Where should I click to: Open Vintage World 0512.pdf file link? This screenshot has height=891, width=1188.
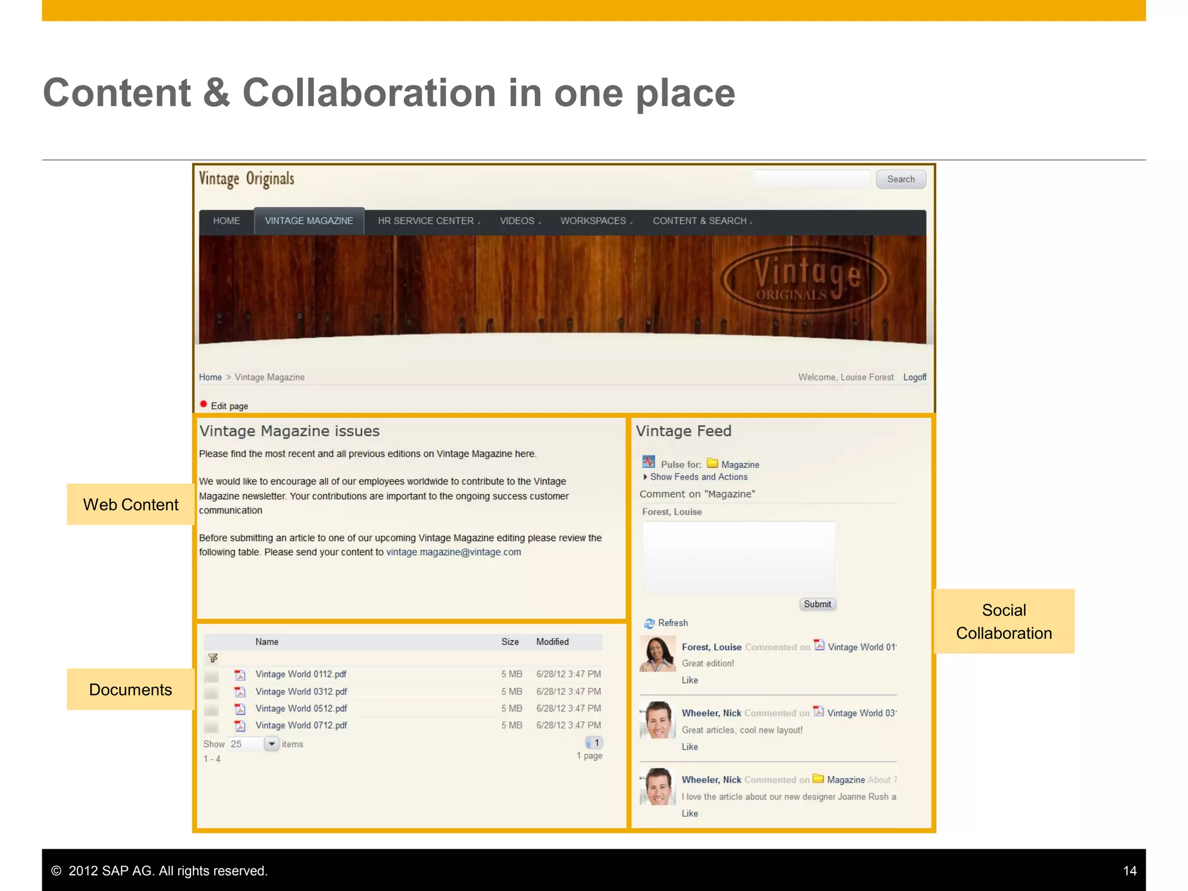click(x=301, y=708)
